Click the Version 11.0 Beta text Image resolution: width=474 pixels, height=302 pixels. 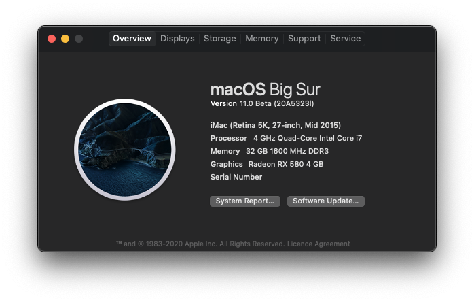pos(262,103)
